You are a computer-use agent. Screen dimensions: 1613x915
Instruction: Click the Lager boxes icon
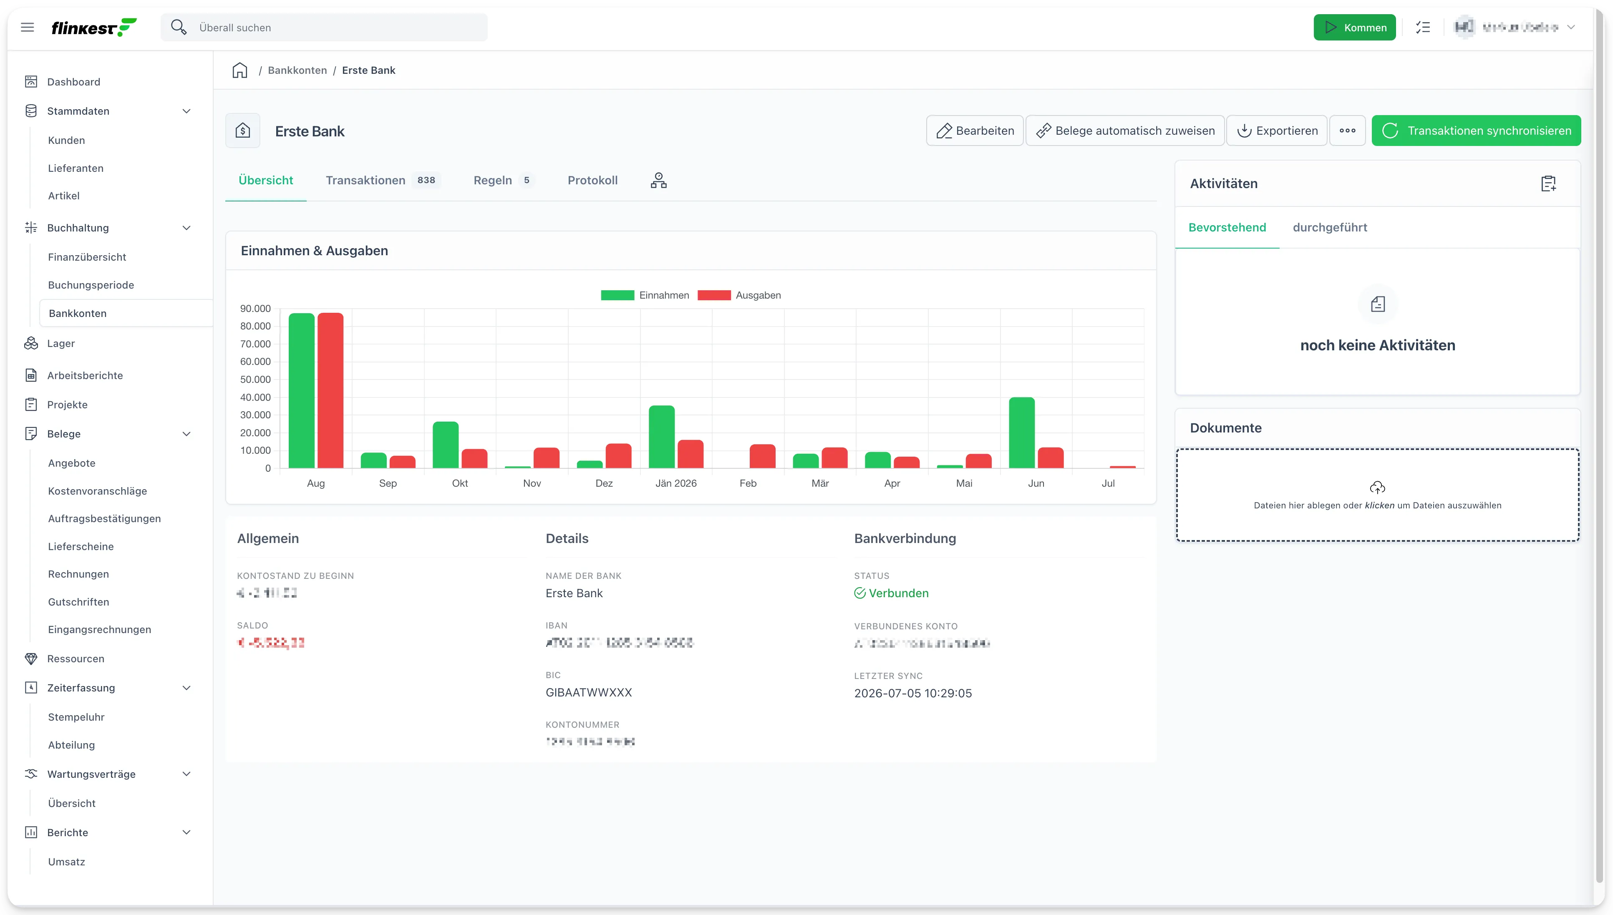click(31, 343)
